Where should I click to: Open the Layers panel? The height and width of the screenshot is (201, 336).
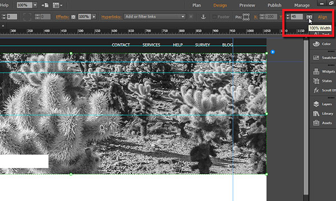tap(323, 104)
